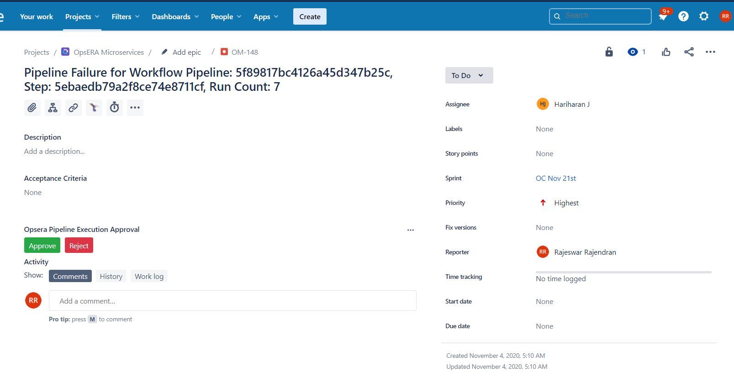Open the To Do status dropdown
The height and width of the screenshot is (388, 734).
pyautogui.click(x=469, y=75)
